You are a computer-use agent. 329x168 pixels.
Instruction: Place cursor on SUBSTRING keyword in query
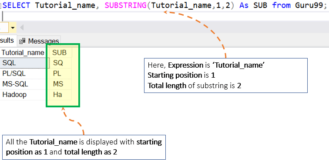(x=125, y=5)
